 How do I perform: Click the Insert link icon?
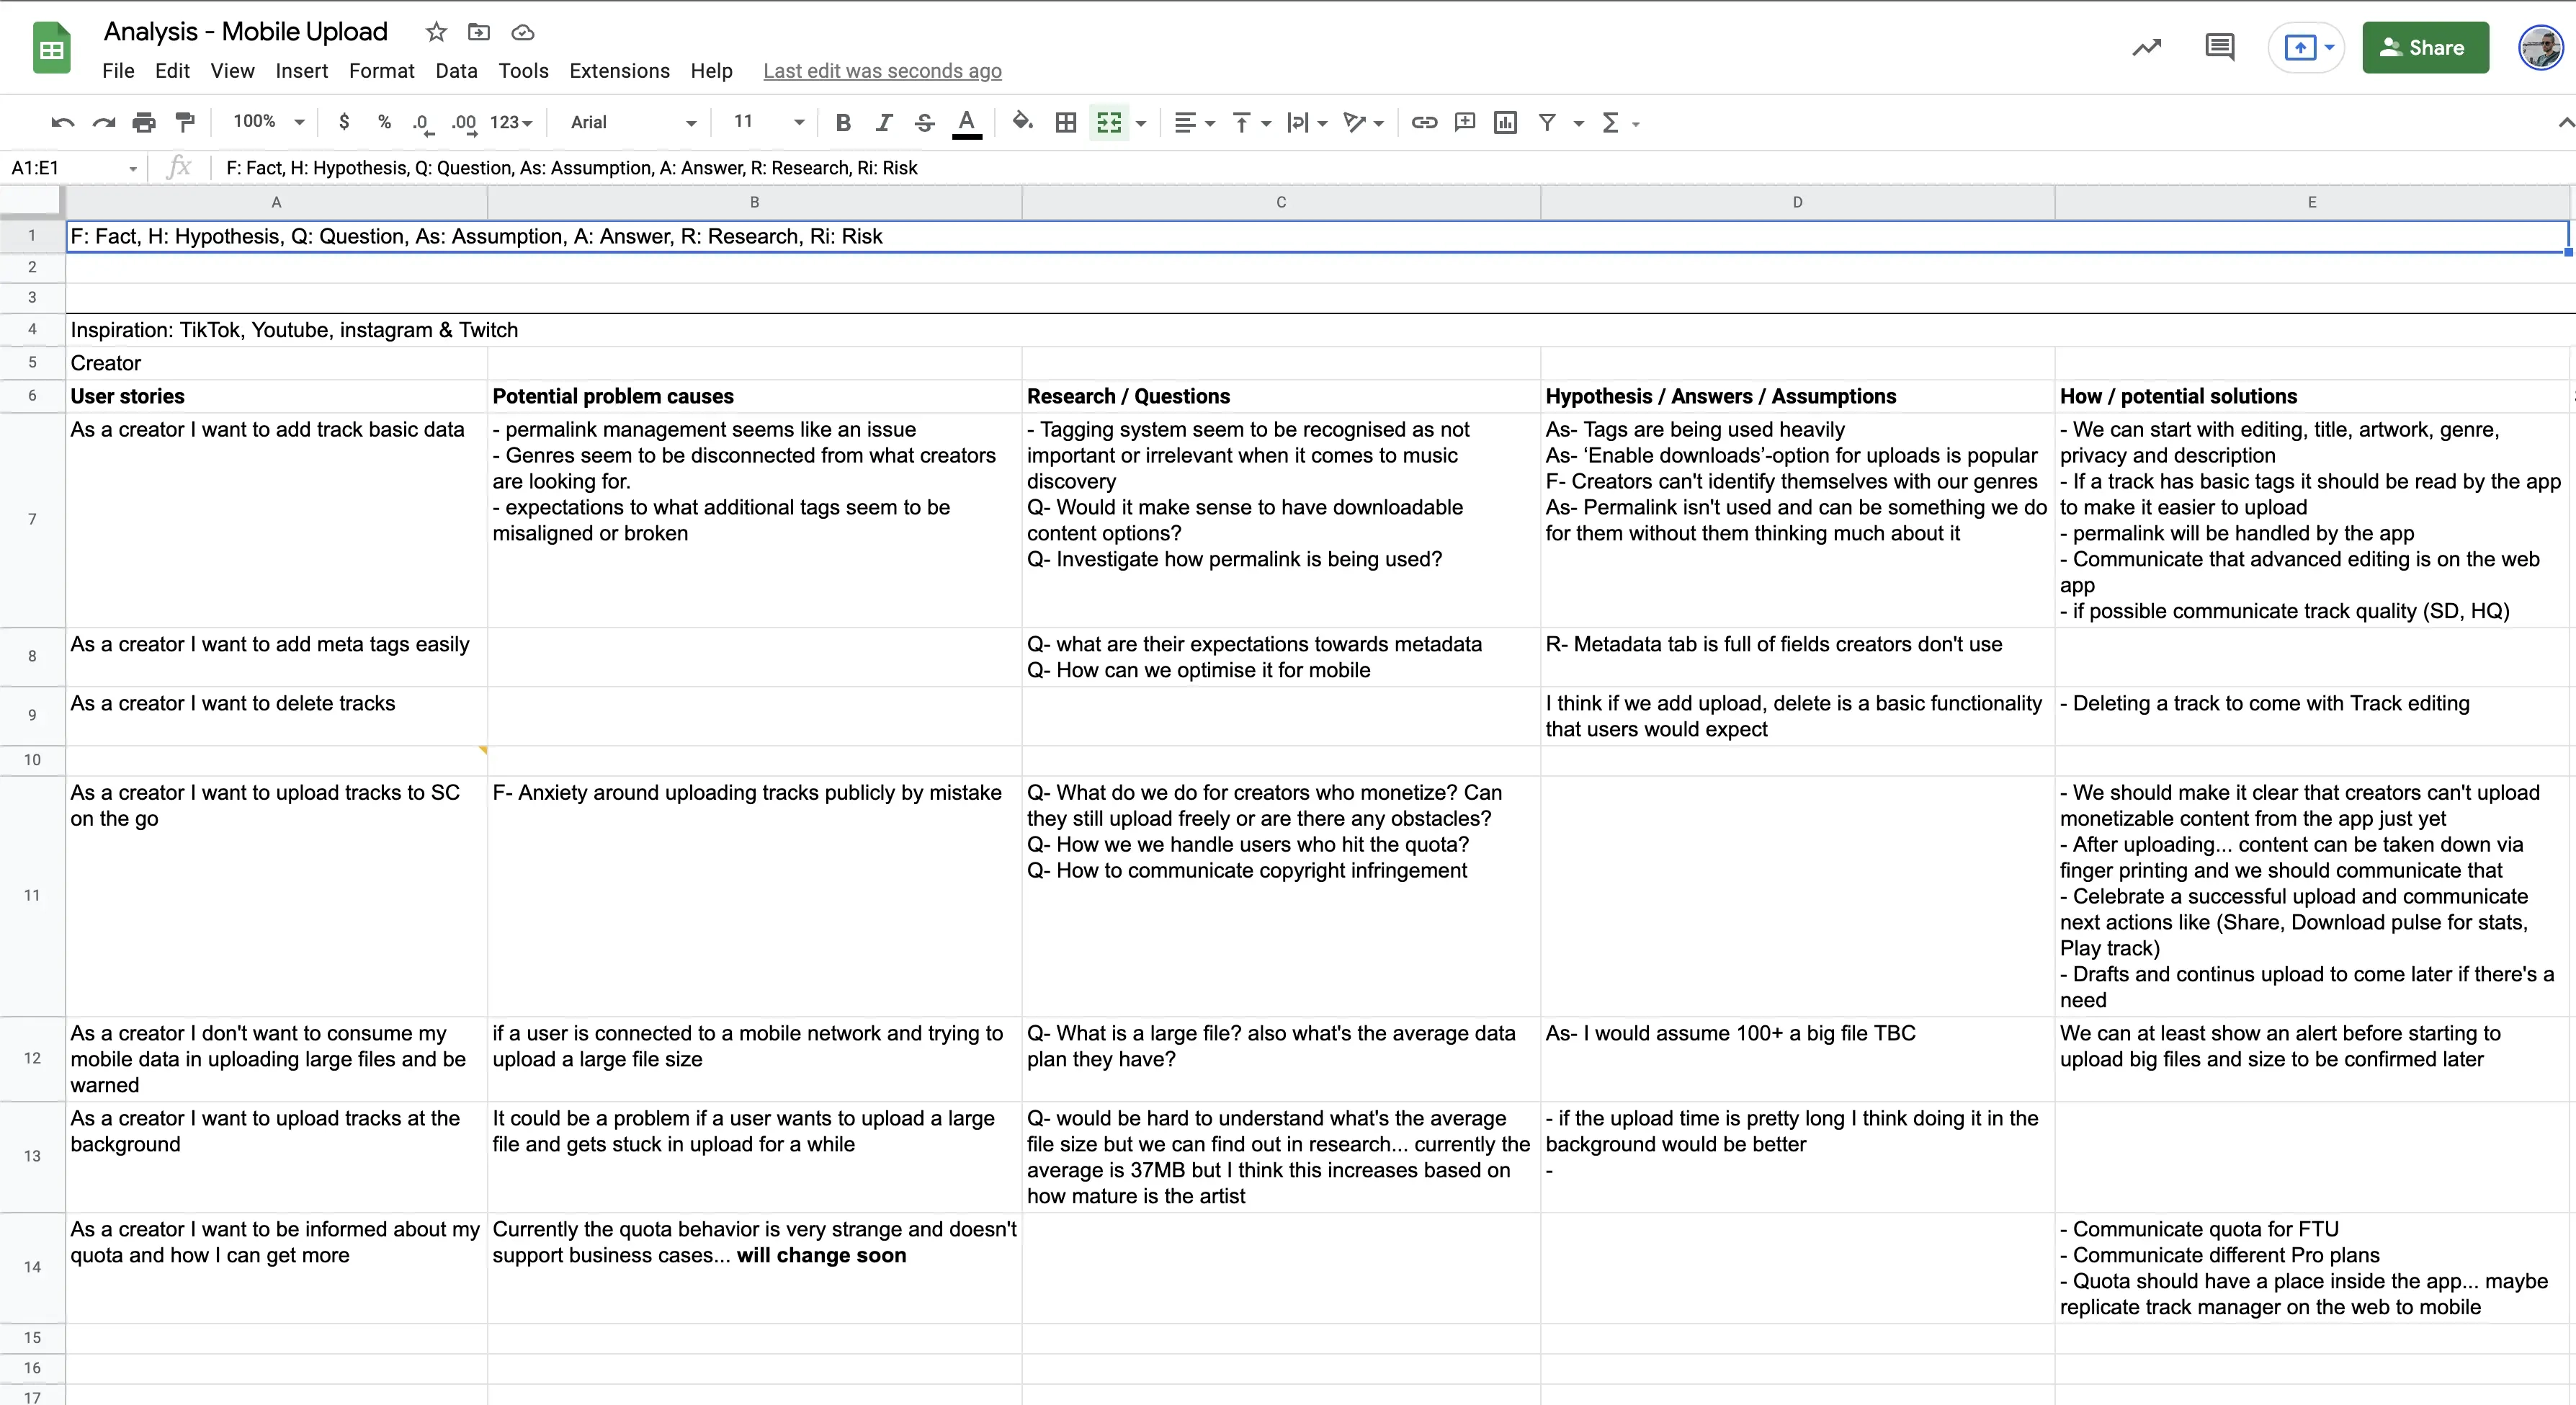pyautogui.click(x=1423, y=122)
